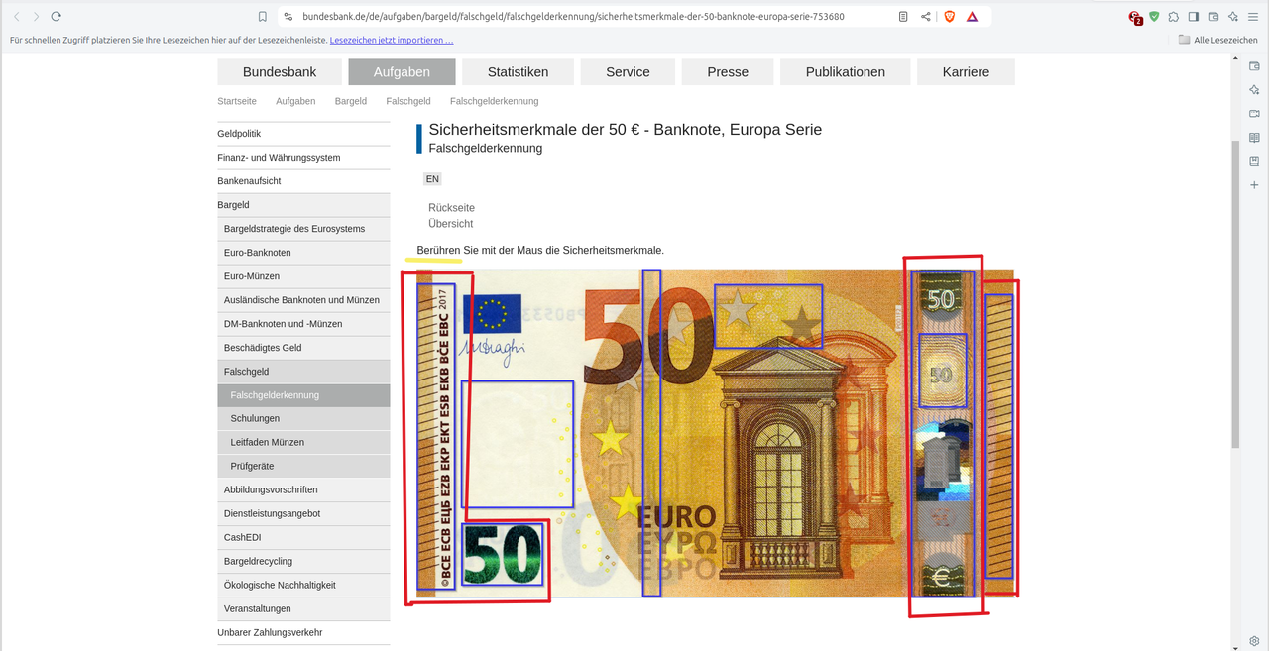Open the red extension with badge 2
1269x651 pixels.
pos(1135,17)
